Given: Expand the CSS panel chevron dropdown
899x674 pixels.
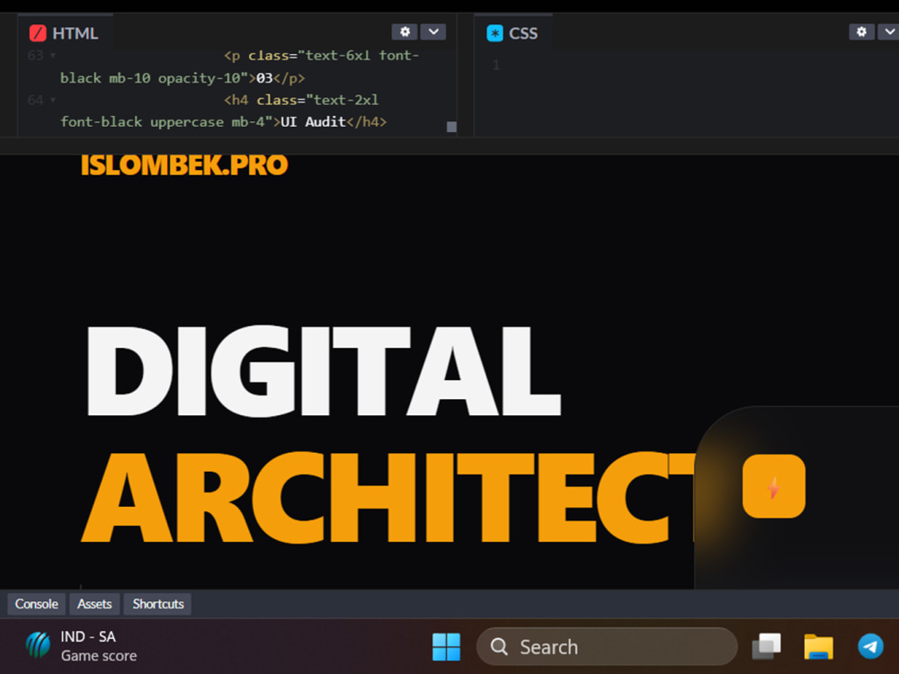Looking at the screenshot, I should [889, 32].
